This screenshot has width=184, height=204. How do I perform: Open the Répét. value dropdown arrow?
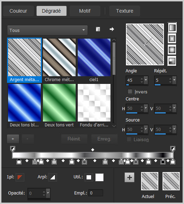tap(175, 80)
